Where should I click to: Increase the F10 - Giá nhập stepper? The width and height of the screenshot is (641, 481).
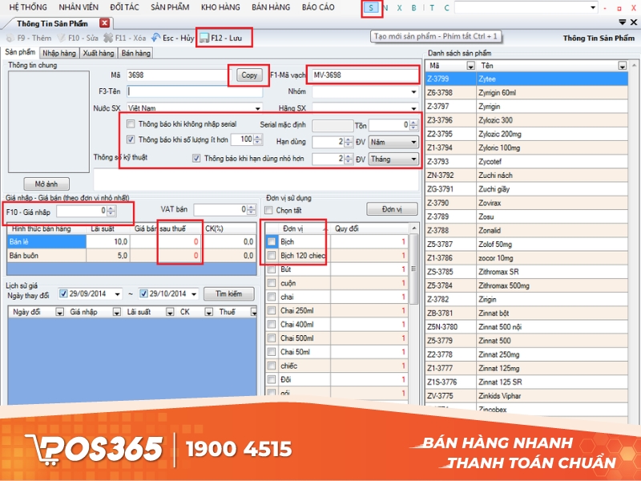coord(111,208)
